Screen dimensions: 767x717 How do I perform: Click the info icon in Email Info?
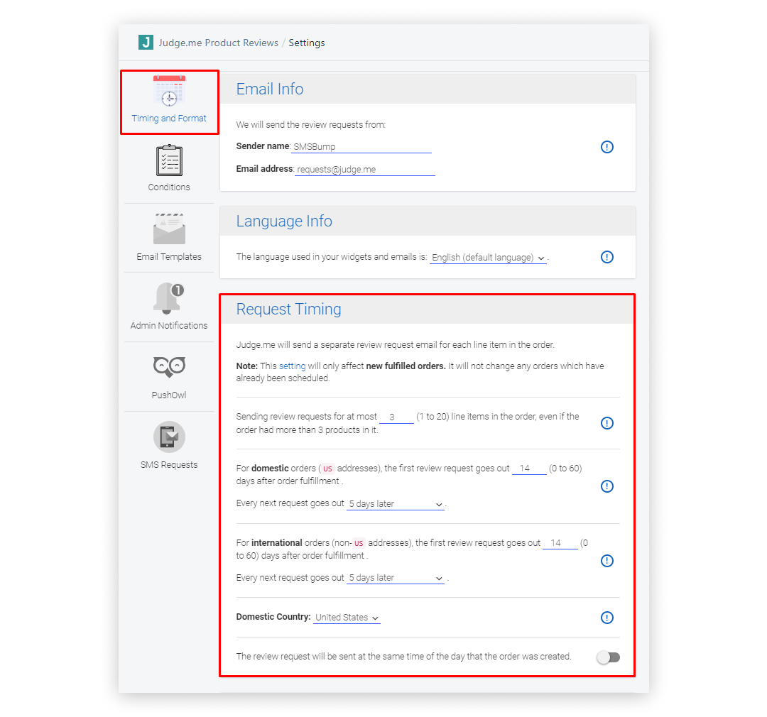point(607,147)
